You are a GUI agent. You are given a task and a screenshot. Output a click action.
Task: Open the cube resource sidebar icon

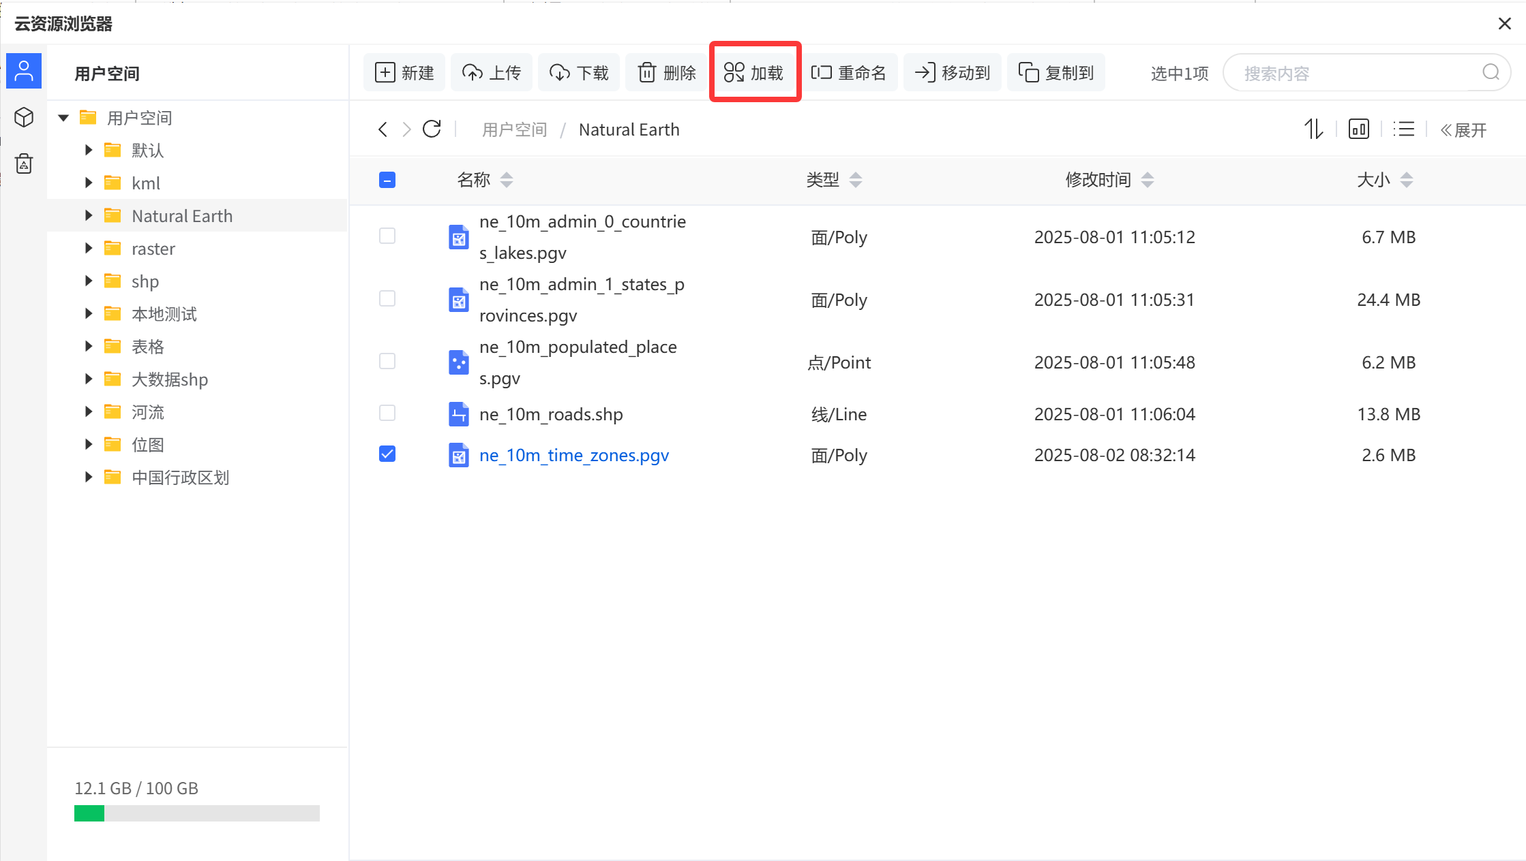(24, 117)
